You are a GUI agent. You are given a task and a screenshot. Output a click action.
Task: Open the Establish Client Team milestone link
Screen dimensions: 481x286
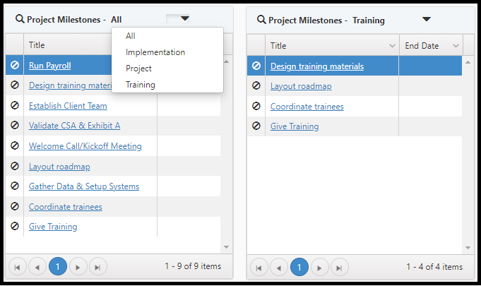[68, 106]
